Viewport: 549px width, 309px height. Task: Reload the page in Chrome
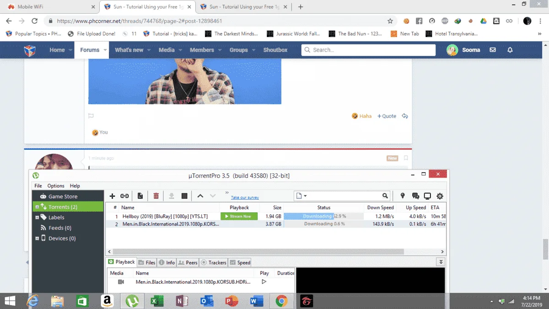[34, 21]
